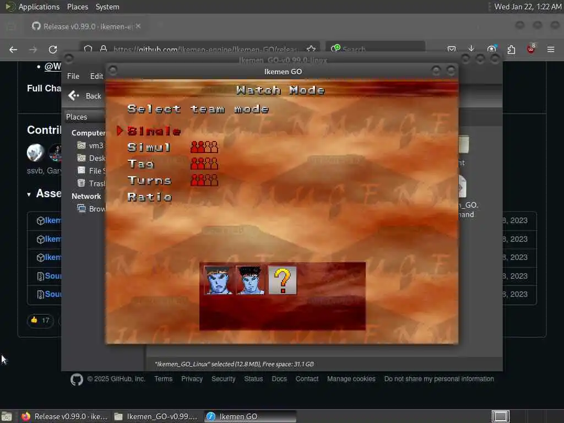Choose Ratio team mode option
564x423 pixels.
[x=150, y=197]
